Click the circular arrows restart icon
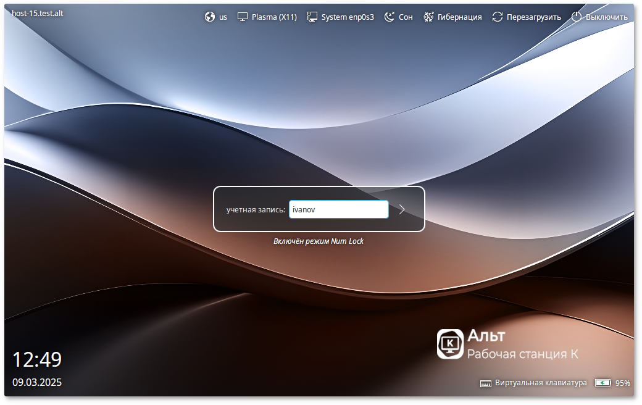 click(x=498, y=17)
